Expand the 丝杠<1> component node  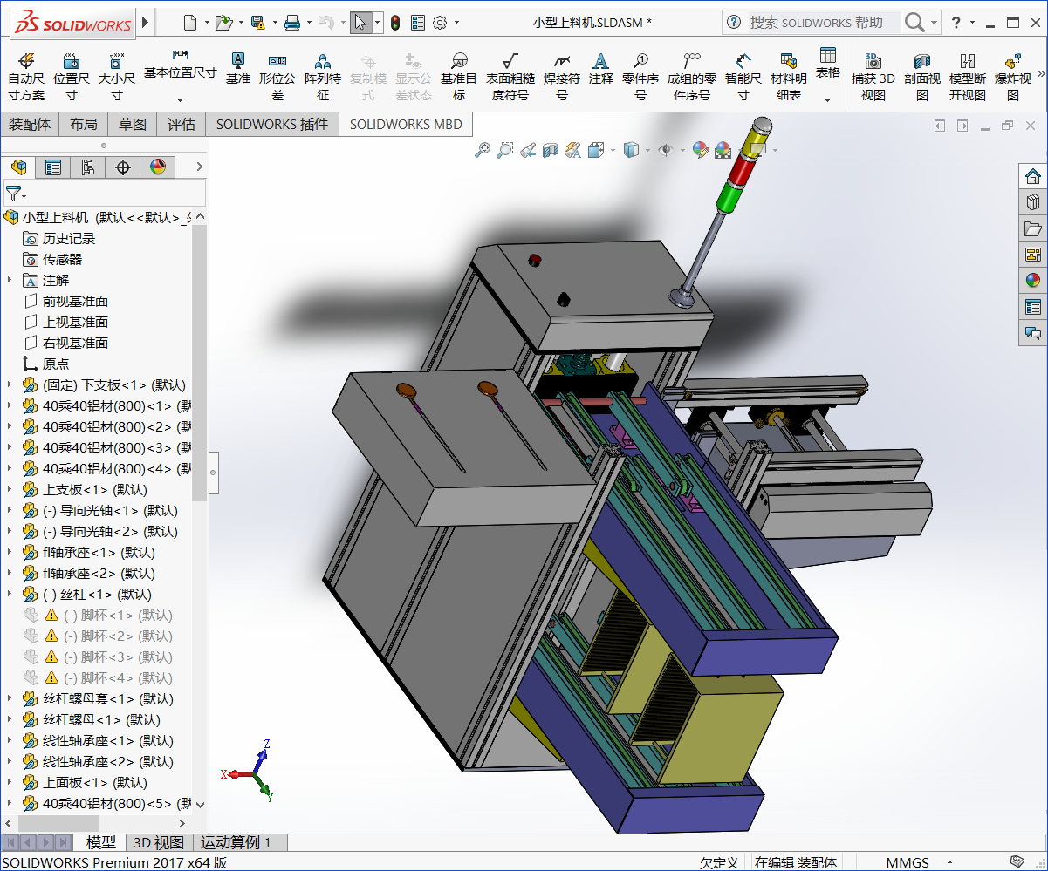click(x=10, y=594)
